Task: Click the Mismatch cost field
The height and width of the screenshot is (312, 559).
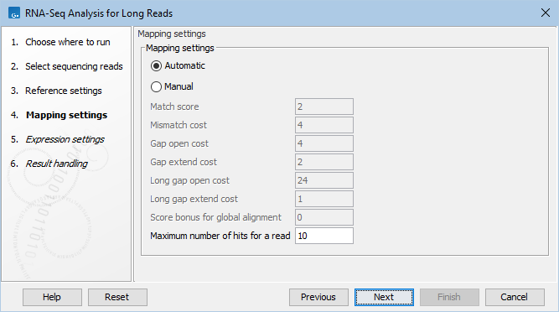Action: [x=324, y=125]
